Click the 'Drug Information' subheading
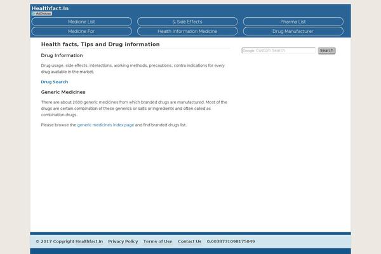381x254 pixels. point(62,55)
